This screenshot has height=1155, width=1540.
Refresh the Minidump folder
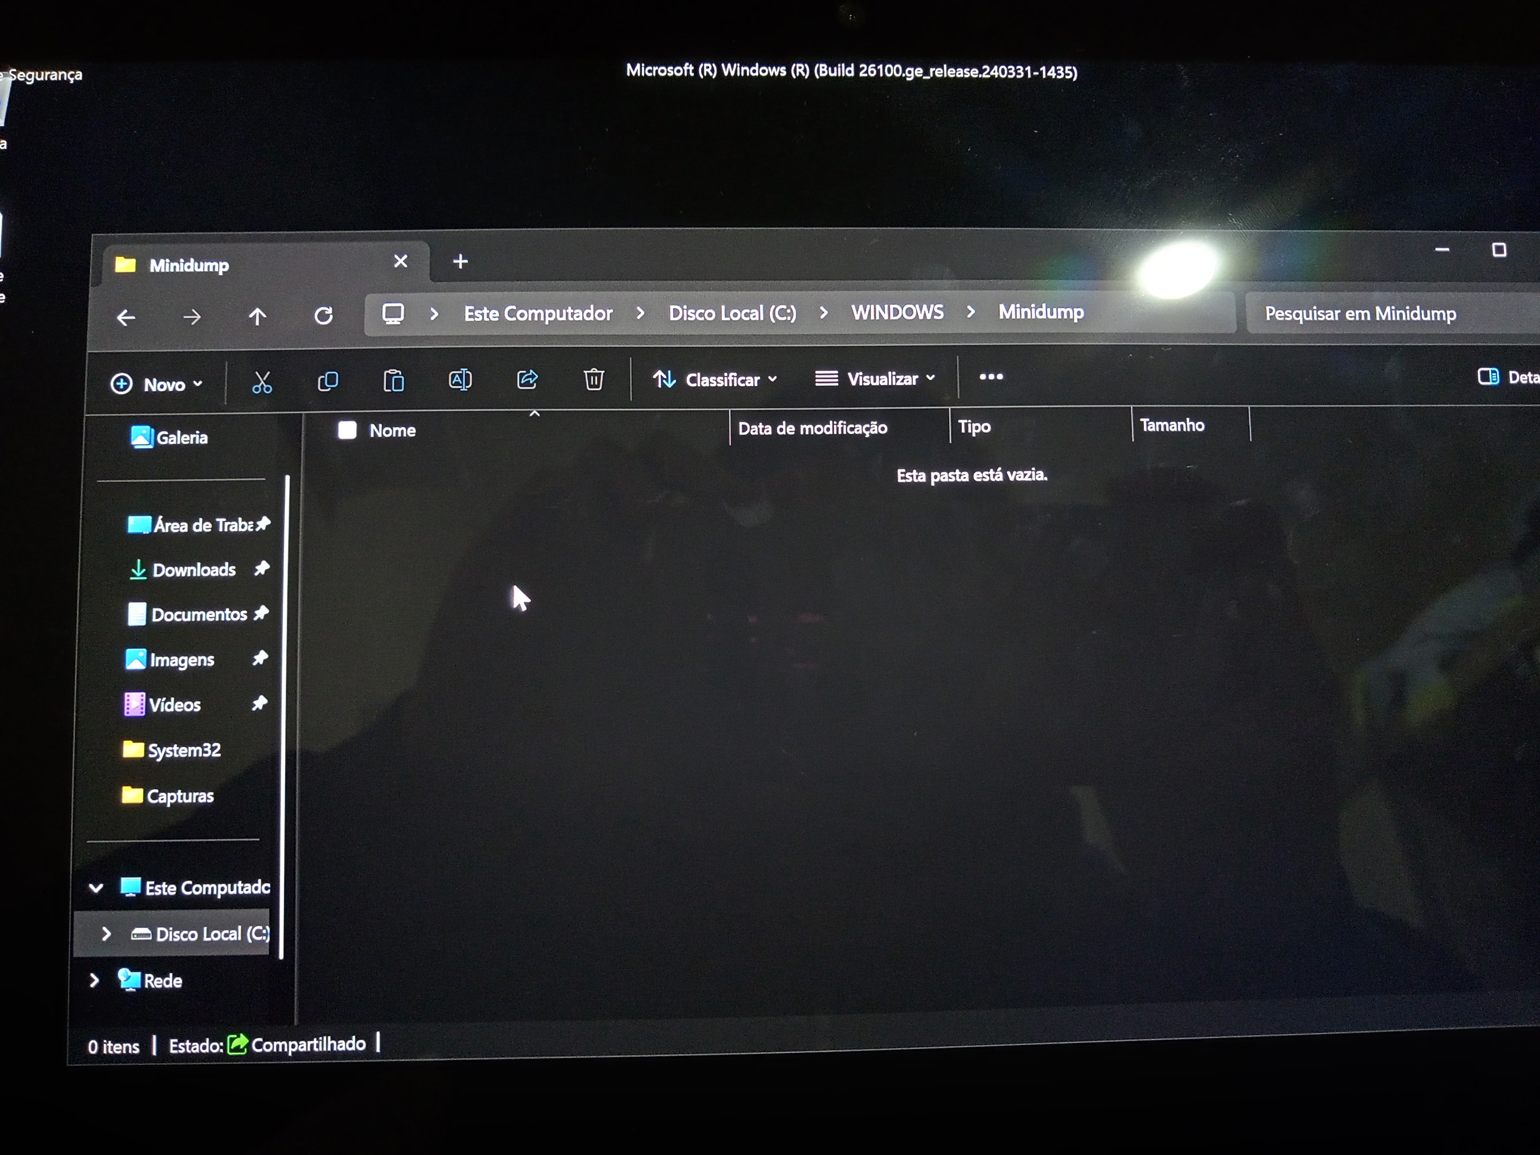click(x=324, y=316)
